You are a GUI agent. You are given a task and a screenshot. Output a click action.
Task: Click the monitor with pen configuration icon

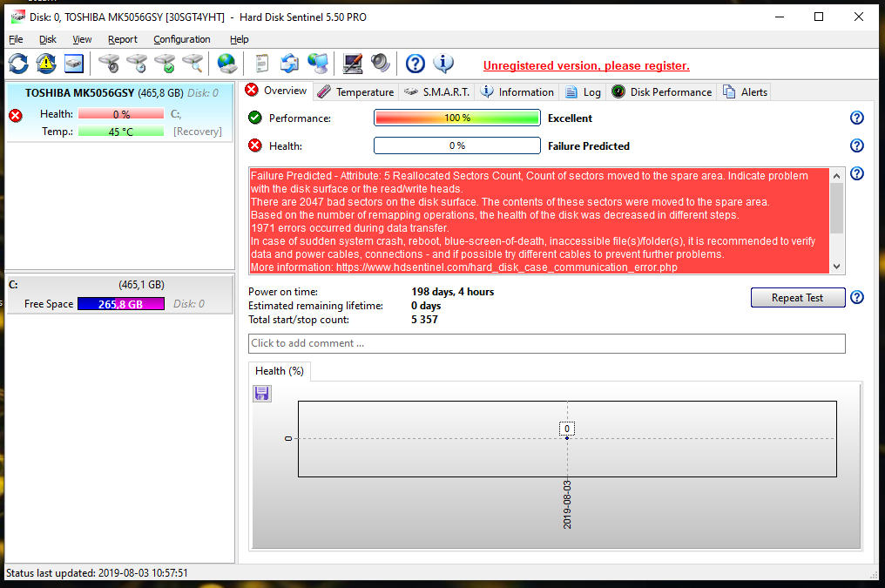353,64
